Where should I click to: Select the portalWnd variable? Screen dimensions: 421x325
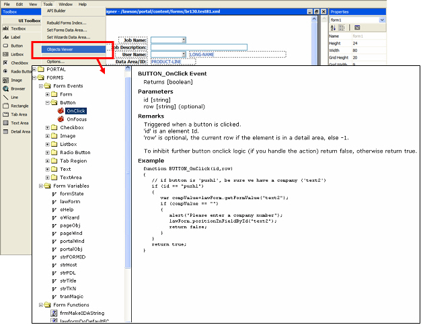pyautogui.click(x=72, y=241)
